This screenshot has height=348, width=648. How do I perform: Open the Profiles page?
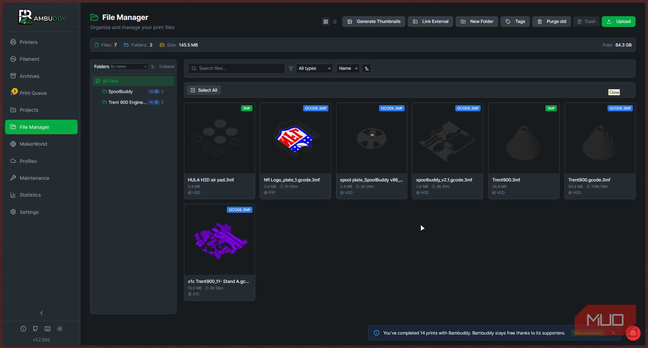tap(41, 161)
